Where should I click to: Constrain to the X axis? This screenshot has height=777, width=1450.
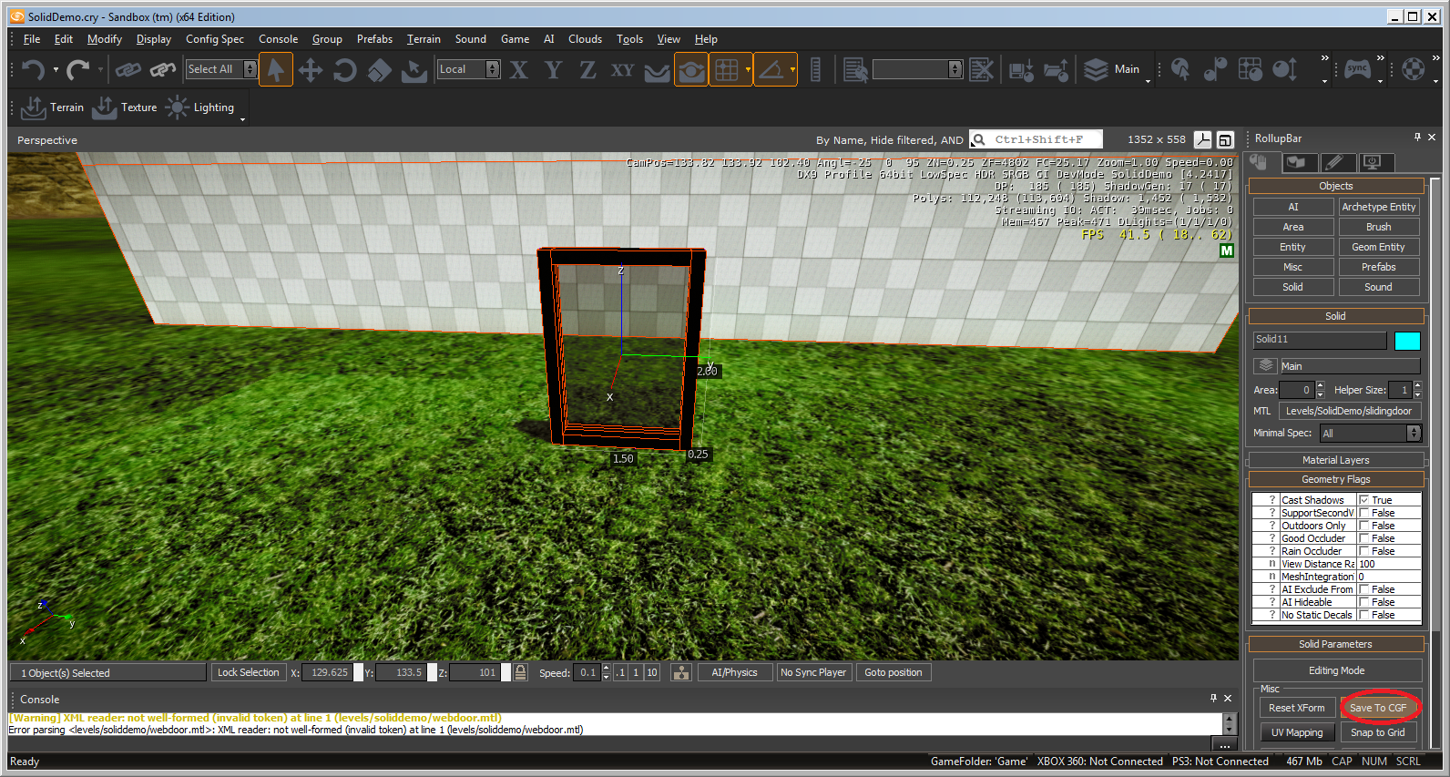[x=519, y=69]
